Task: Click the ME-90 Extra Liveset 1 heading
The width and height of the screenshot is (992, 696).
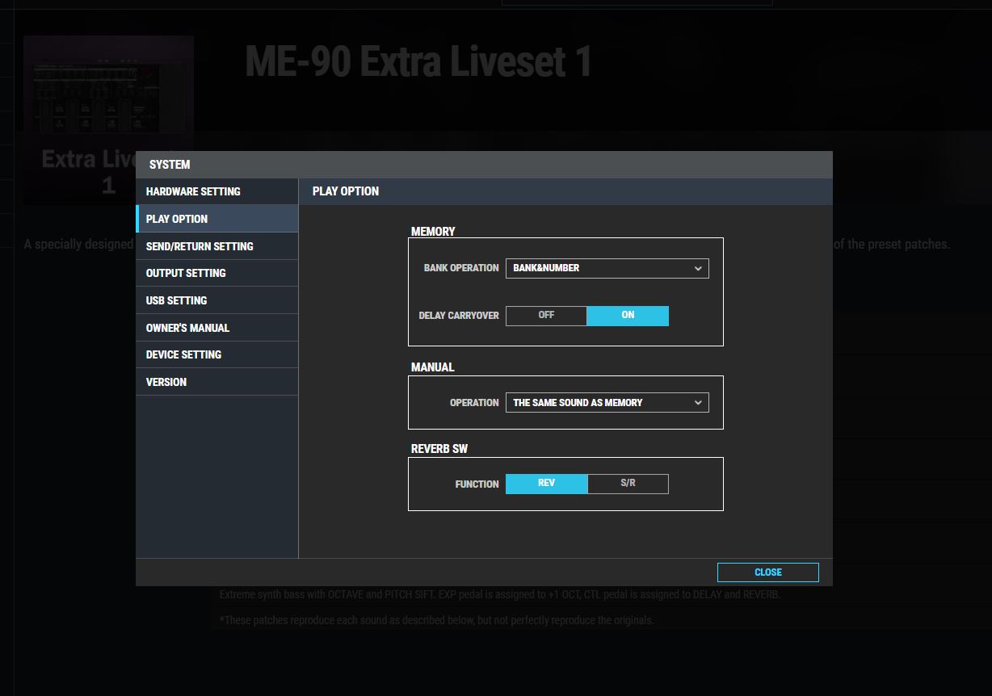Action: click(x=418, y=62)
